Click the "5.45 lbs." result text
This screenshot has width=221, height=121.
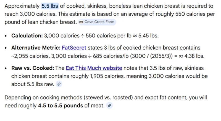pos(148,36)
